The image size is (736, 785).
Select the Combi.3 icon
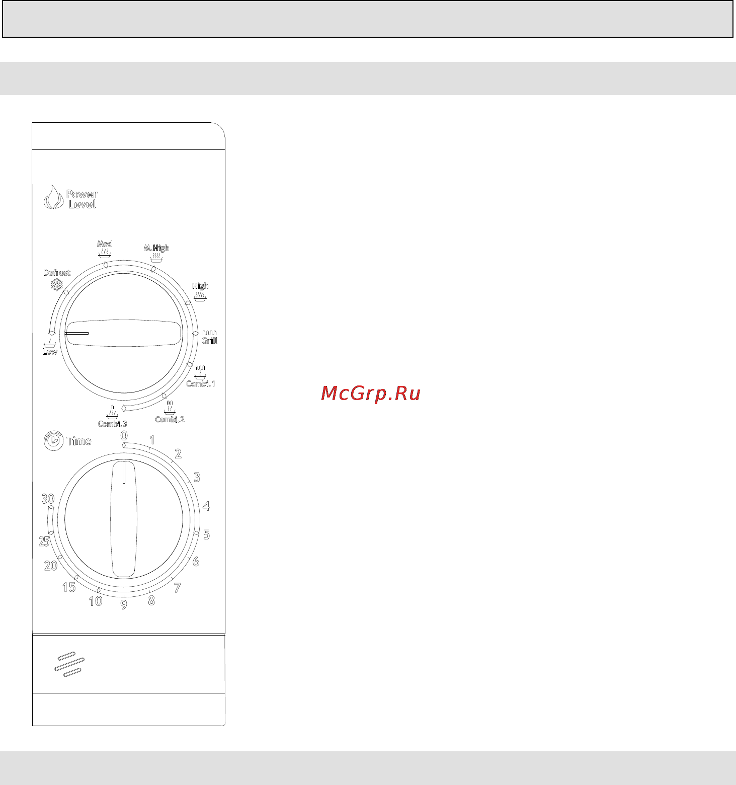(x=113, y=413)
